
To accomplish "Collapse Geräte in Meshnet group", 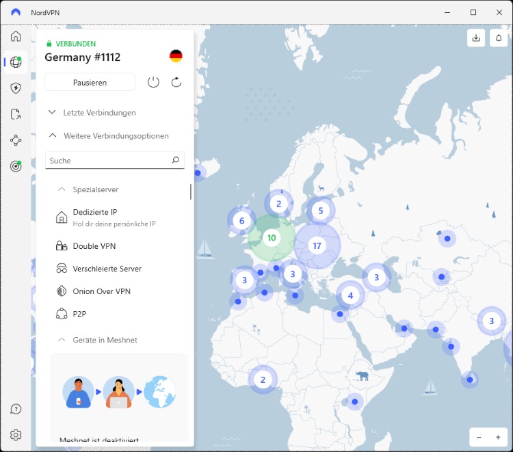I will point(98,340).
